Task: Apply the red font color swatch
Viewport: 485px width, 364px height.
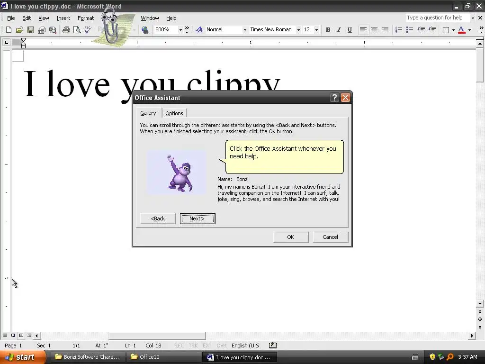Action: coord(461,30)
